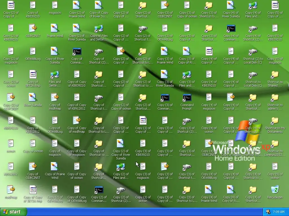This screenshot has height=216, width=289.
Task: Select Shortcut to Local Disk (C)
Action: tap(253, 74)
